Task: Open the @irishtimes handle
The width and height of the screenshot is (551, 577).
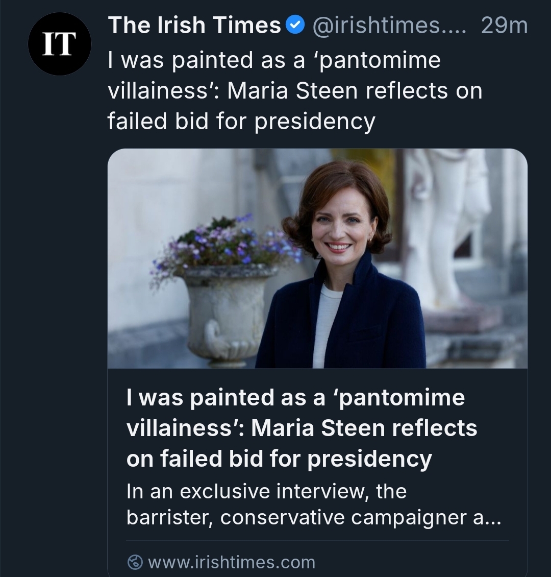Action: click(388, 26)
